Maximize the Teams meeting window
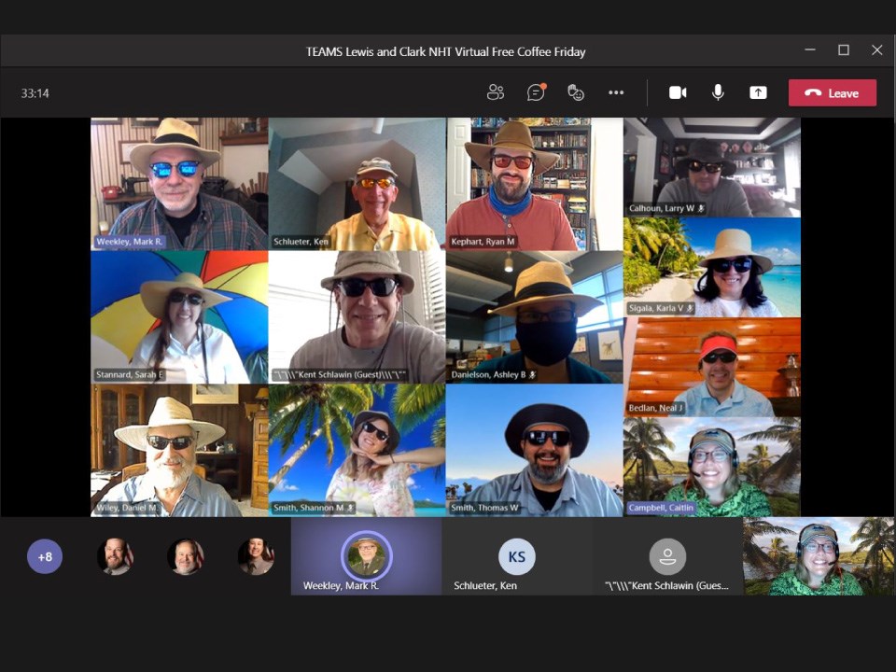This screenshot has height=672, width=896. (x=844, y=50)
